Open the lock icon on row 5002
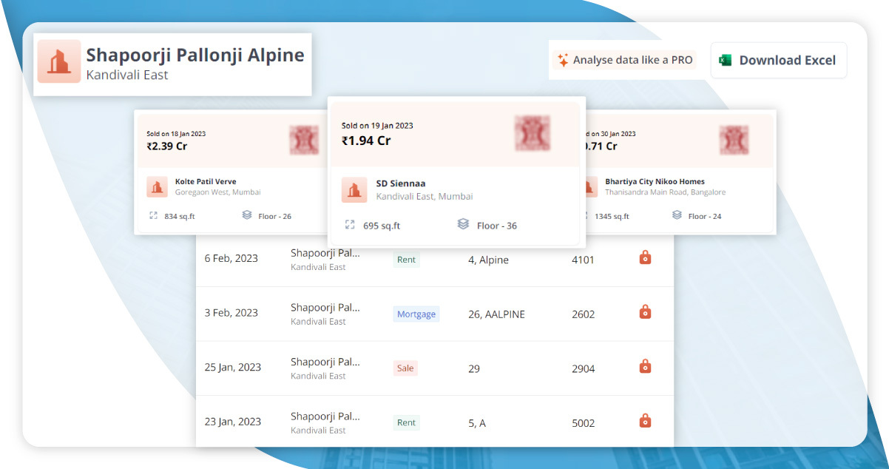Image resolution: width=889 pixels, height=469 pixels. 645,420
